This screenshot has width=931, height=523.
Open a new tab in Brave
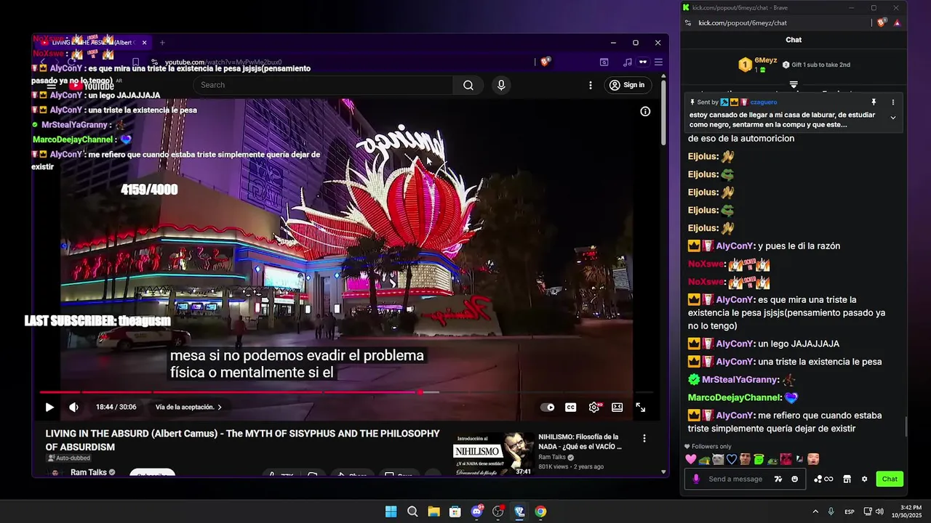click(x=162, y=43)
